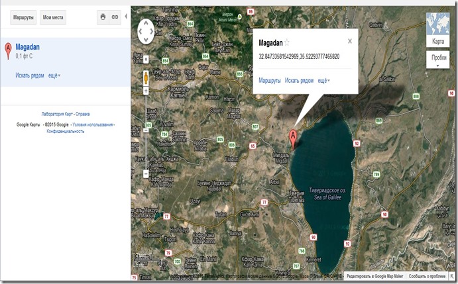Click Сообщить о проблеме link
This screenshot has width=458, height=284.
(x=427, y=276)
